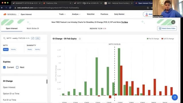
Task: Switch to NSE National Stock Exchange tab
Action: pyautogui.click(x=119, y=3)
